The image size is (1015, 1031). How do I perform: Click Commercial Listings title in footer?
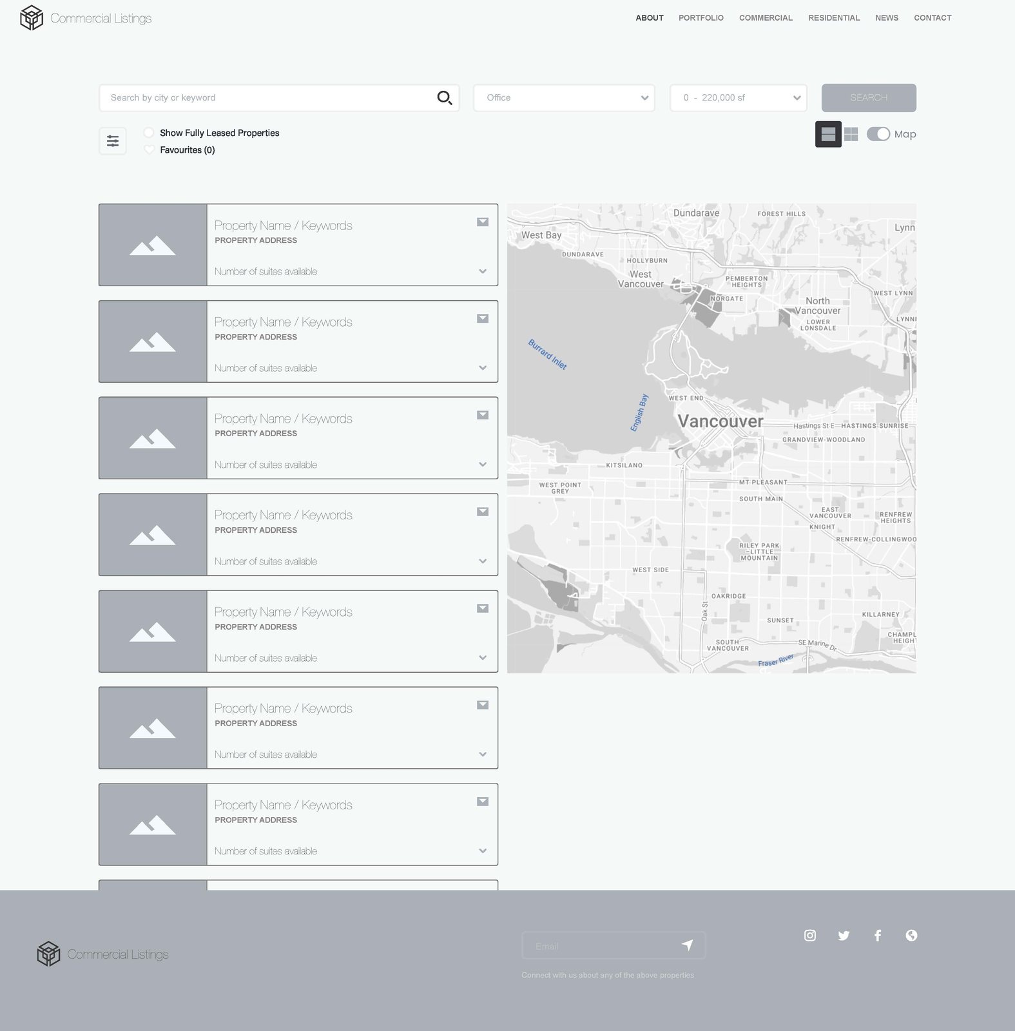pos(118,954)
